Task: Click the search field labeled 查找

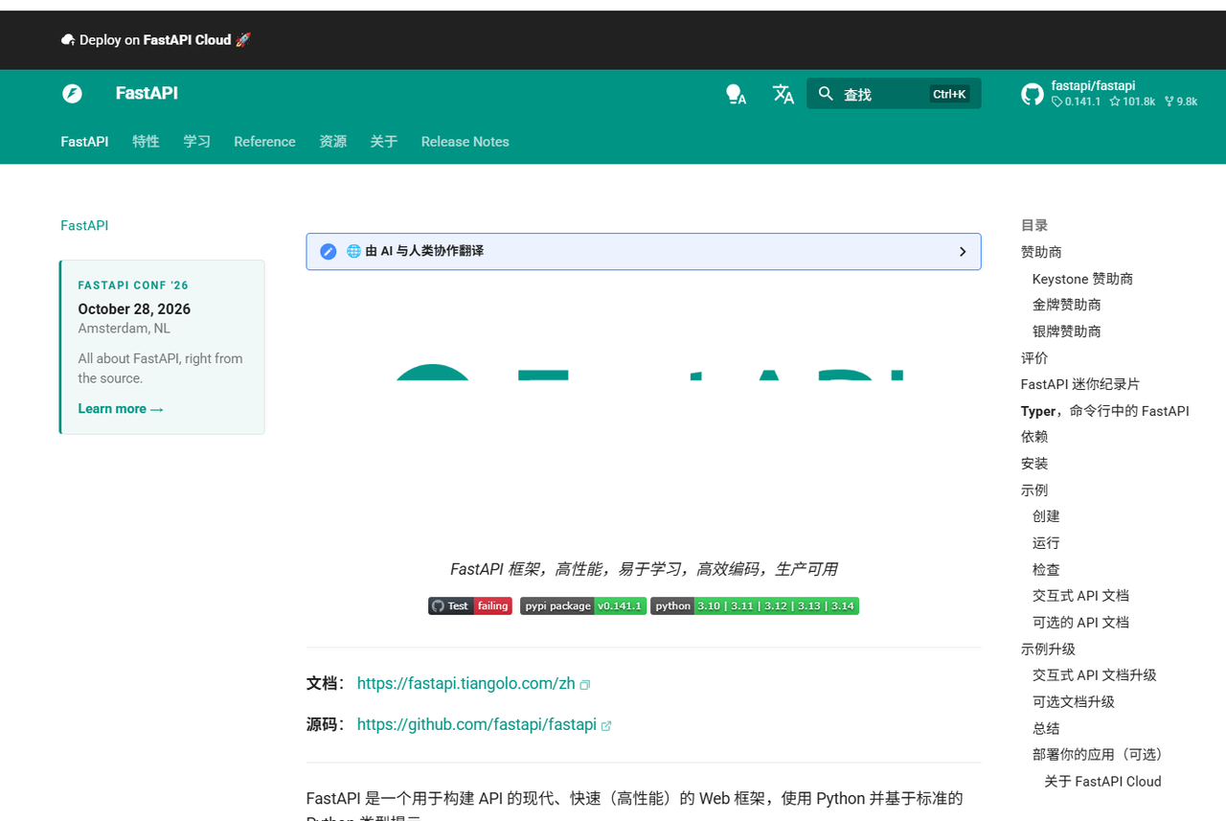Action: pyautogui.click(x=894, y=93)
